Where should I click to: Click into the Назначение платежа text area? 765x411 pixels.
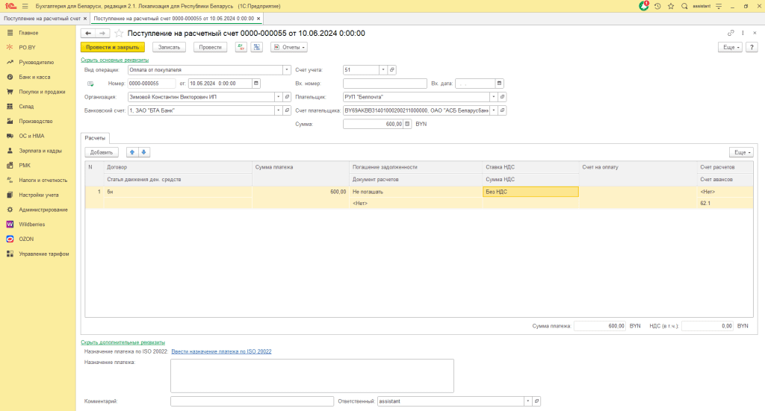tap(312, 375)
